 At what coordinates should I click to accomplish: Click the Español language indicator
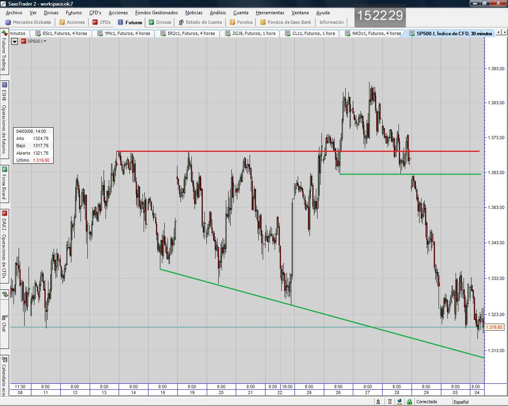[x=461, y=402]
